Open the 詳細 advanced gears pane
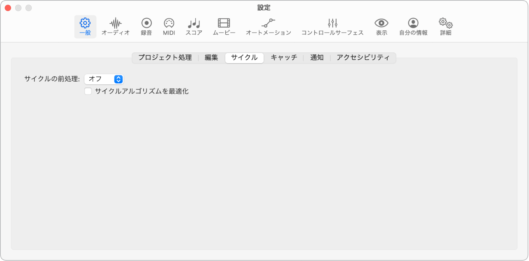 point(446,27)
